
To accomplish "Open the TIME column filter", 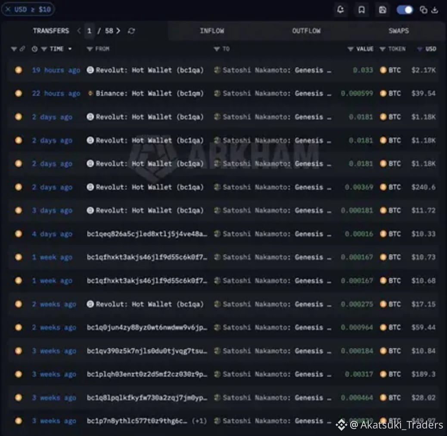I will (x=44, y=49).
